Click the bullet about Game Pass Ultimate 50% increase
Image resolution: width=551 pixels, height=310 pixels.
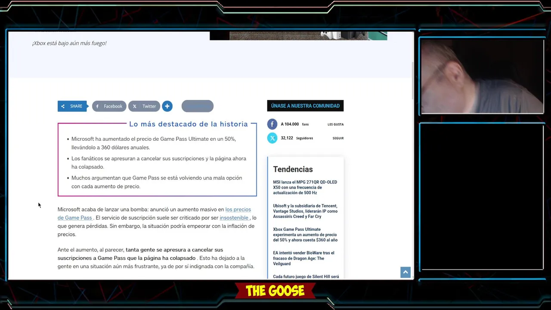(x=154, y=143)
